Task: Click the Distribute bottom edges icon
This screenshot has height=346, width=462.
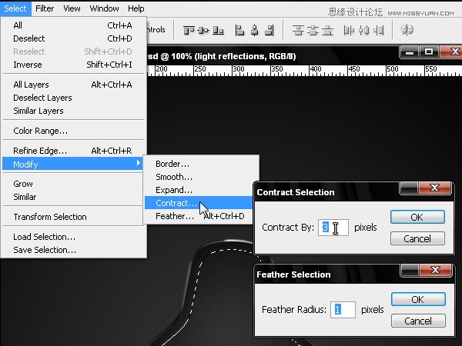Action: 327,30
